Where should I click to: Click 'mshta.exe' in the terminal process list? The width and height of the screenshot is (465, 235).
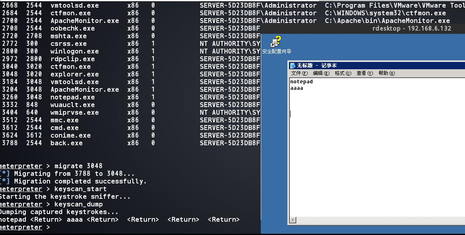click(x=69, y=36)
